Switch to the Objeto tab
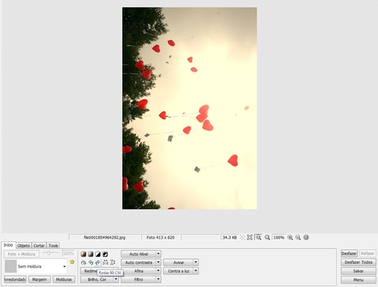The height and width of the screenshot is (287, 378). 24,246
